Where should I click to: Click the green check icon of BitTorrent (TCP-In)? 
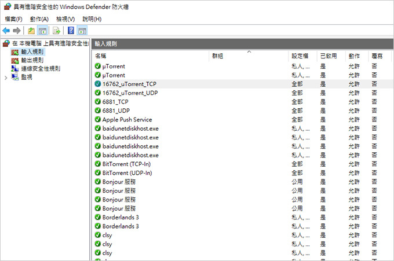click(98, 164)
